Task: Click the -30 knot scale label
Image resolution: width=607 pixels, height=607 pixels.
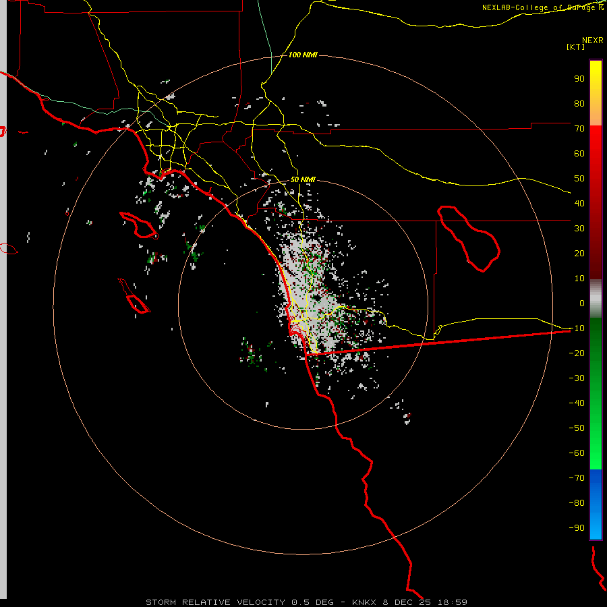Action: [577, 378]
